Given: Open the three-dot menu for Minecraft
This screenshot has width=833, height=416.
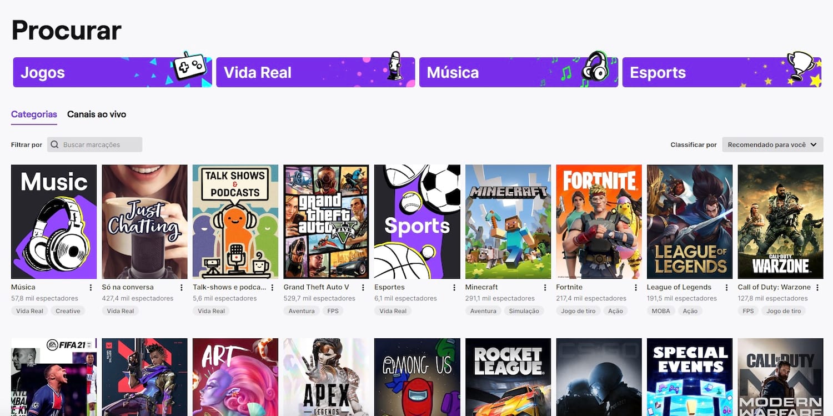Looking at the screenshot, I should click(545, 287).
